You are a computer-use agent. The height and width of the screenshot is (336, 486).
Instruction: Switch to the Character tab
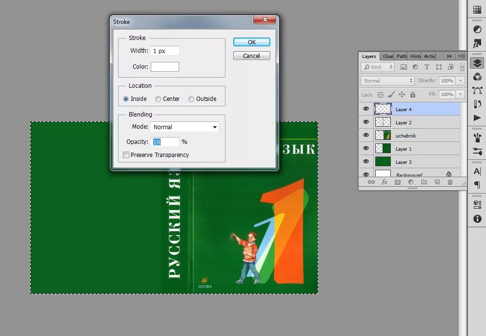388,56
